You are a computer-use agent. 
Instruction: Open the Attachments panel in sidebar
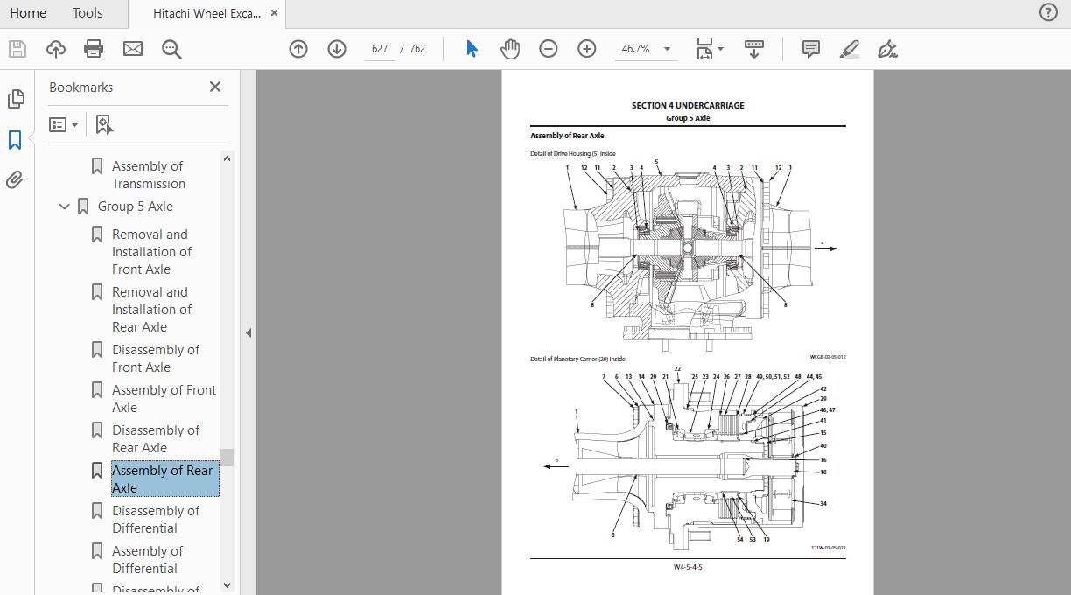pos(16,179)
